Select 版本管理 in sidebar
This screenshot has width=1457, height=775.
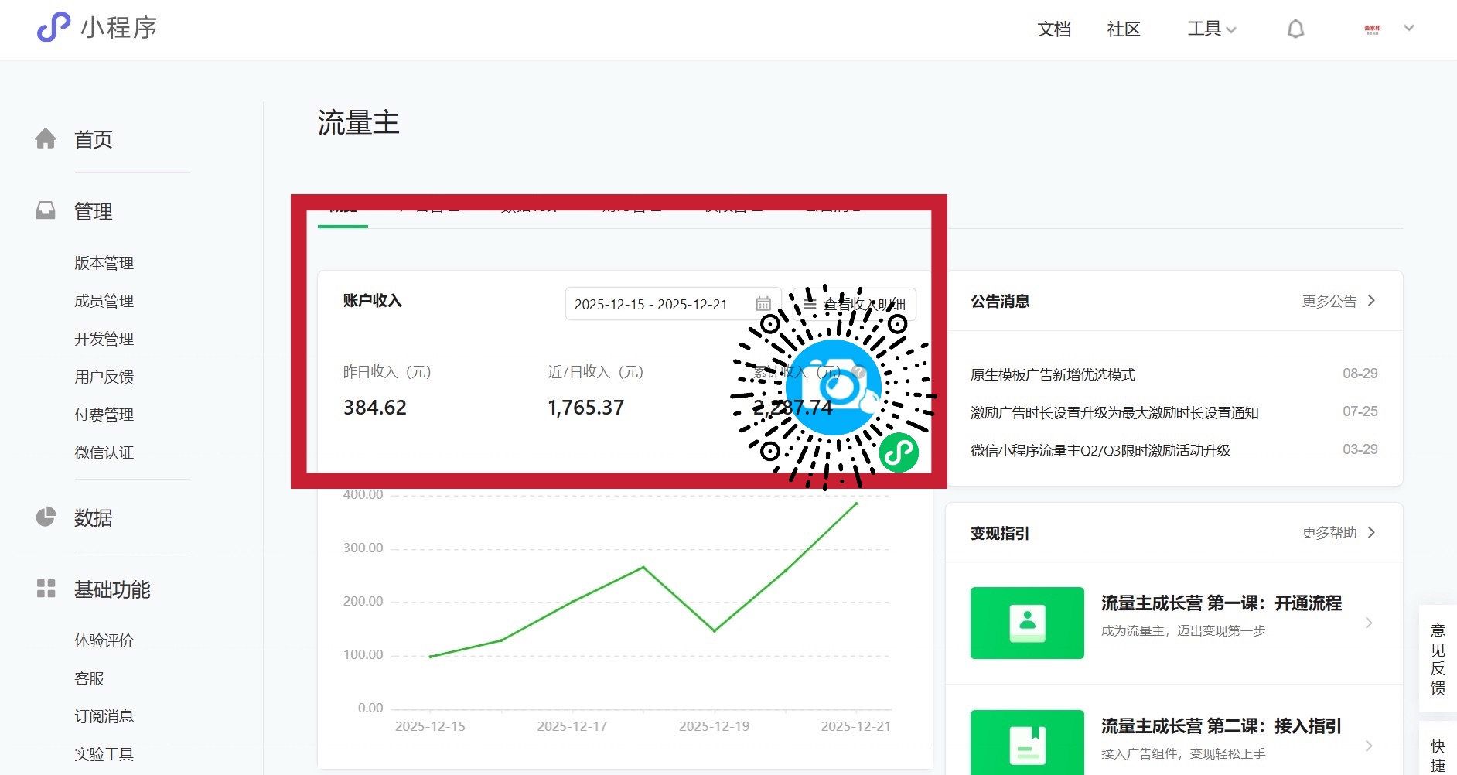click(104, 263)
